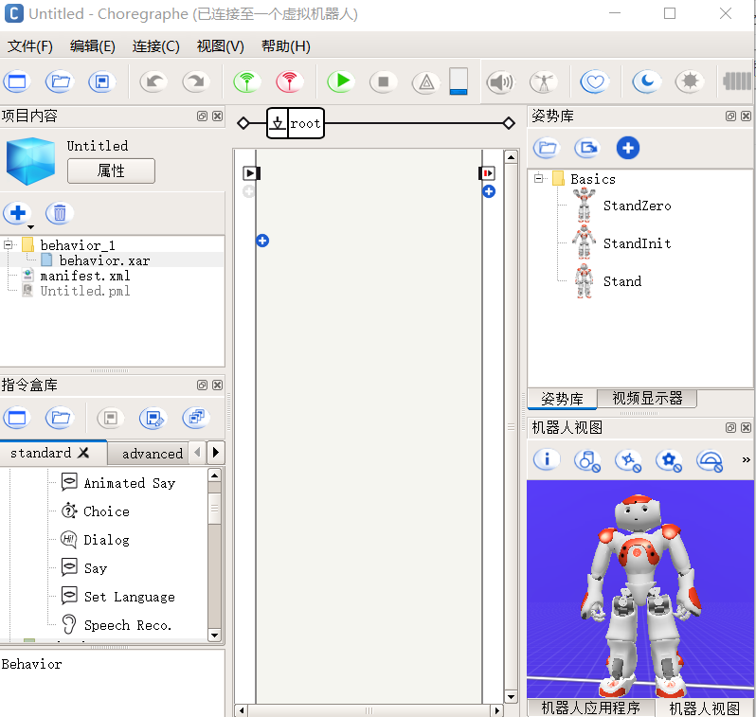The width and height of the screenshot is (756, 717).
Task: Click the Wake Up sun icon
Action: (690, 82)
